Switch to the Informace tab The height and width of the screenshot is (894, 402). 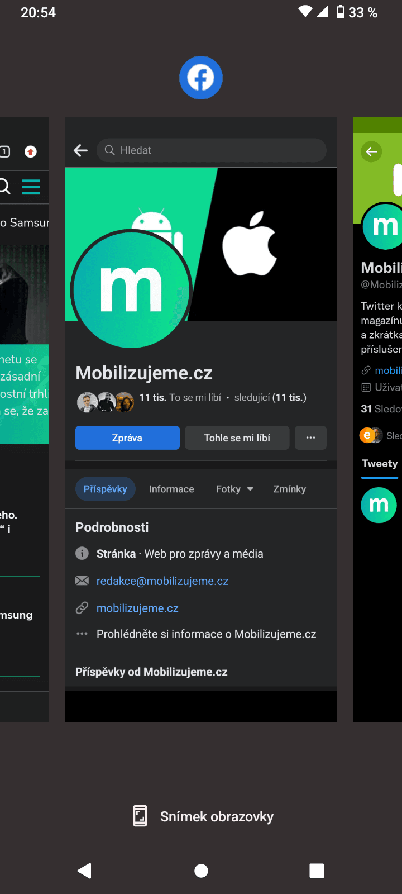(x=171, y=489)
